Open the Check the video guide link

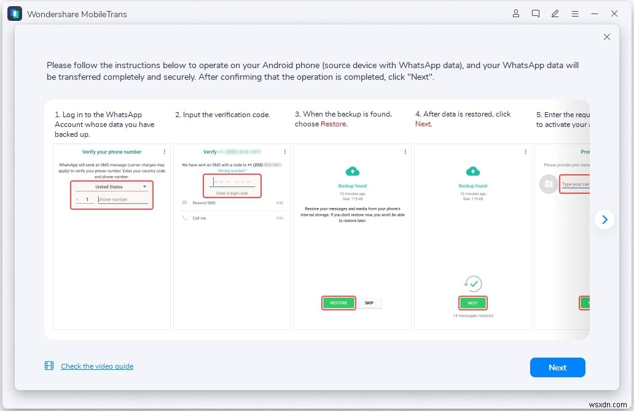[96, 366]
